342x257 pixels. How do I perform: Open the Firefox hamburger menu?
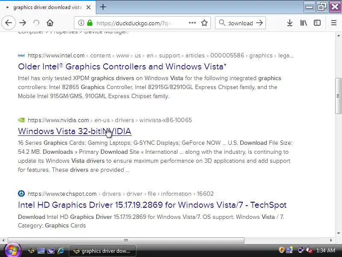[334, 23]
